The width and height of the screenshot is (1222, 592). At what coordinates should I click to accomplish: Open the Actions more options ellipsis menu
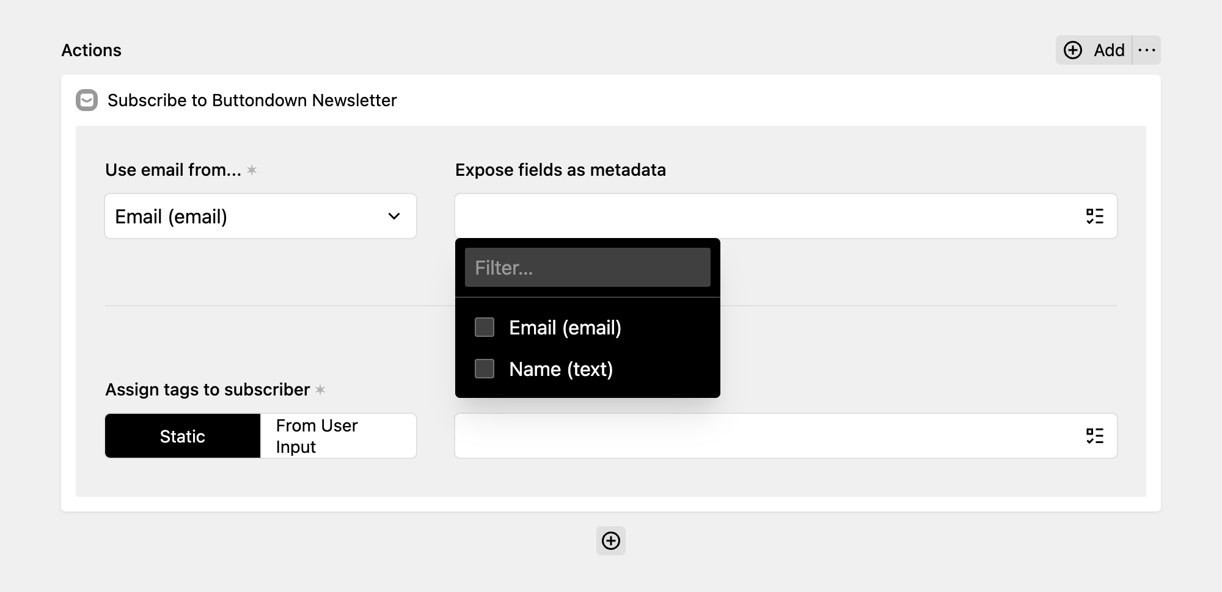tap(1147, 50)
